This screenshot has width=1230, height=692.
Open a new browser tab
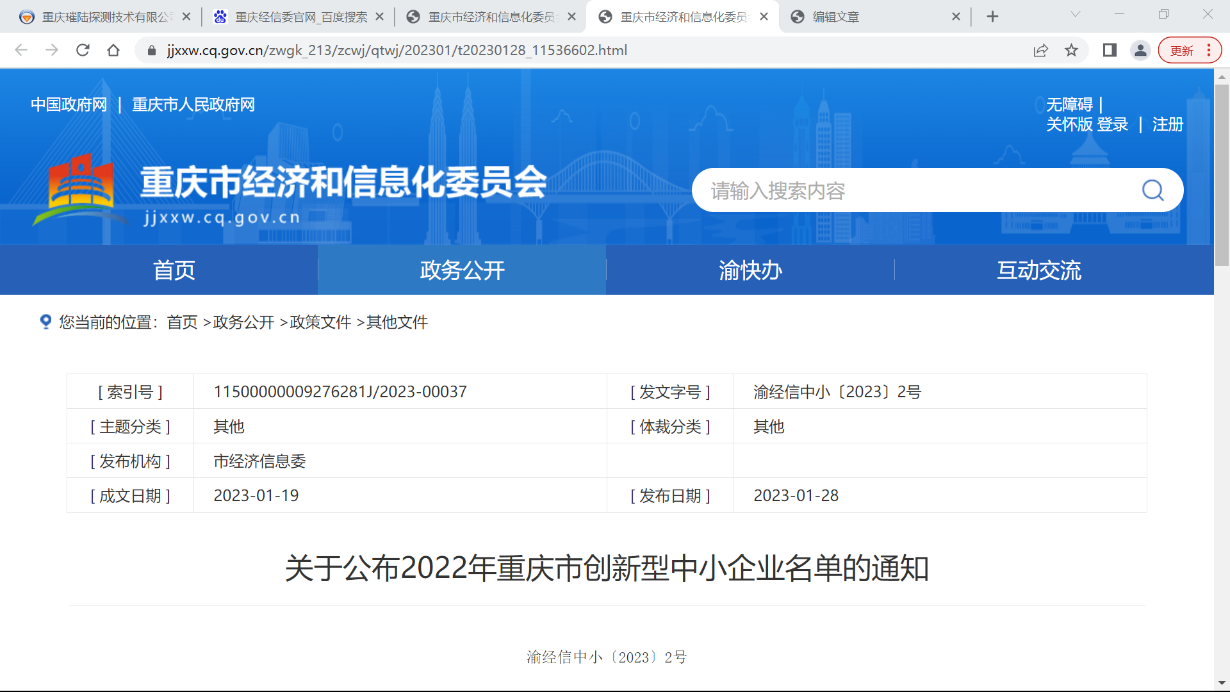click(992, 17)
